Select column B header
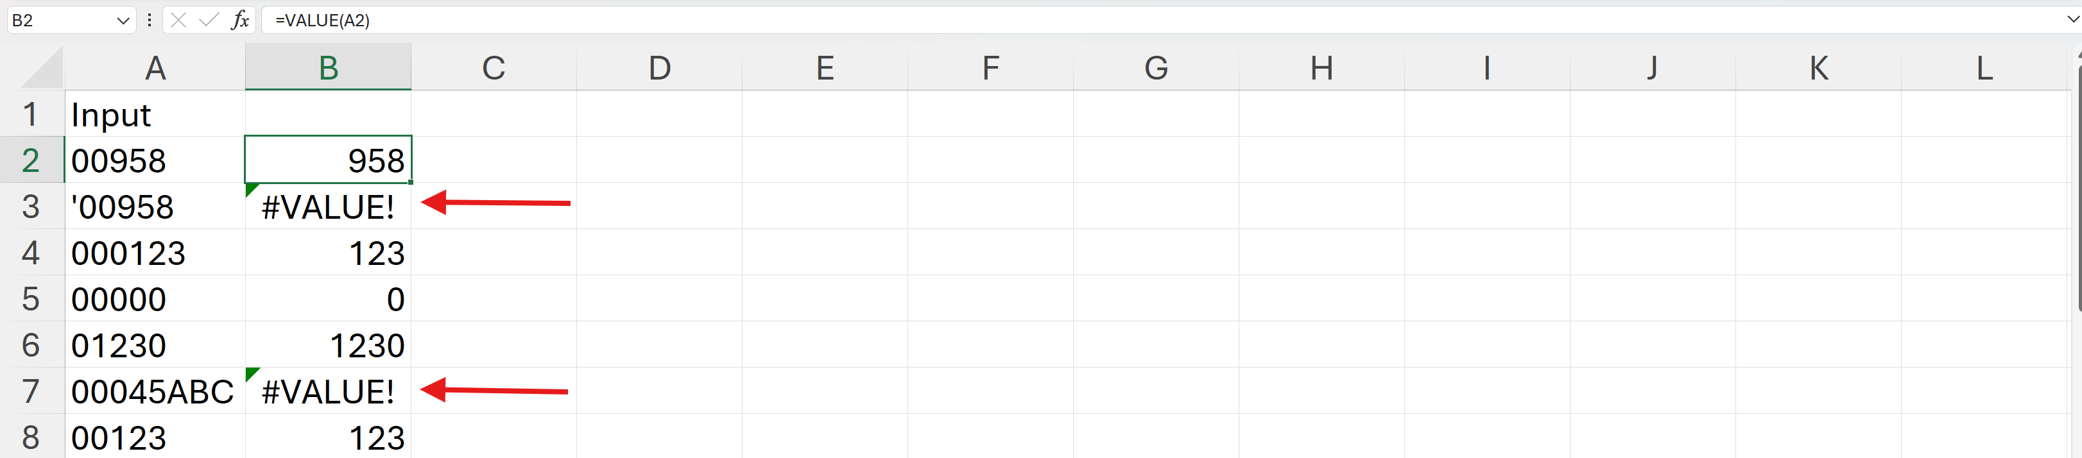The image size is (2082, 458). click(x=328, y=68)
